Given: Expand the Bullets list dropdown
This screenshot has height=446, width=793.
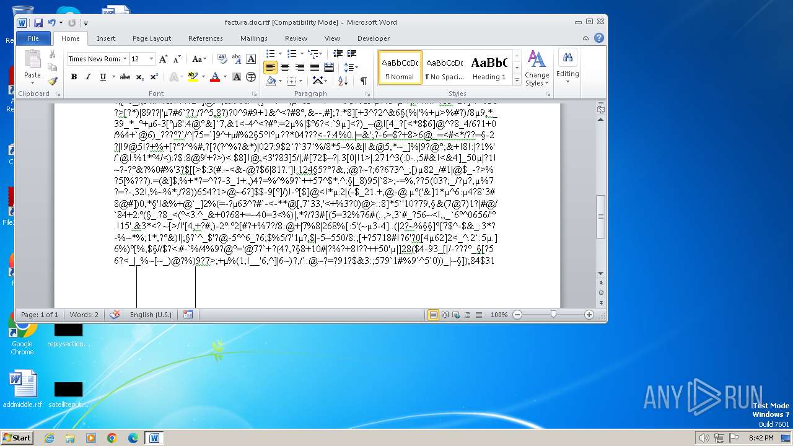Looking at the screenshot, I should tap(280, 54).
